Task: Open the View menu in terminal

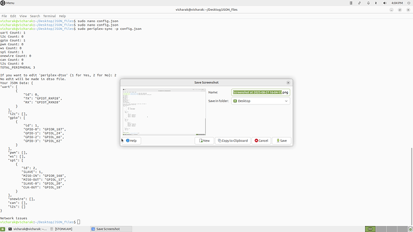Action: coord(23,16)
